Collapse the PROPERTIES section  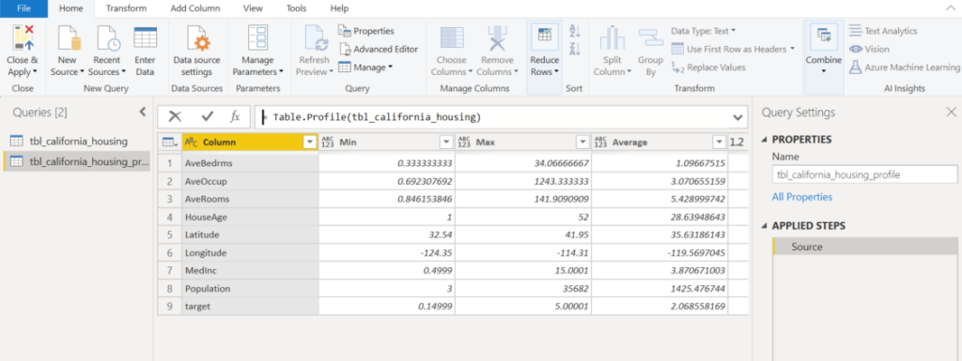tap(764, 140)
